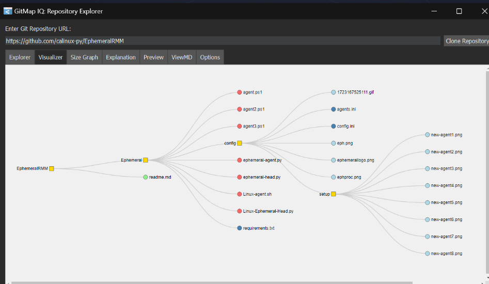The image size is (489, 284).
Task: Select the Linux-agent.sh red node
Action: (x=240, y=194)
